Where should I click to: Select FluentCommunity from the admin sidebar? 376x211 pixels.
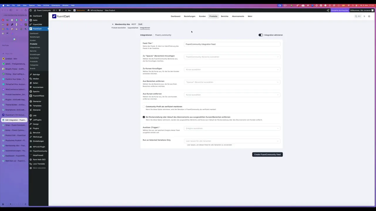point(40,151)
